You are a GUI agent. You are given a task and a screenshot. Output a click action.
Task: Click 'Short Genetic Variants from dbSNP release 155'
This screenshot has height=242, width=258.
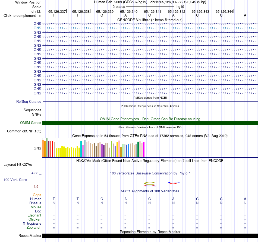pos(150,127)
